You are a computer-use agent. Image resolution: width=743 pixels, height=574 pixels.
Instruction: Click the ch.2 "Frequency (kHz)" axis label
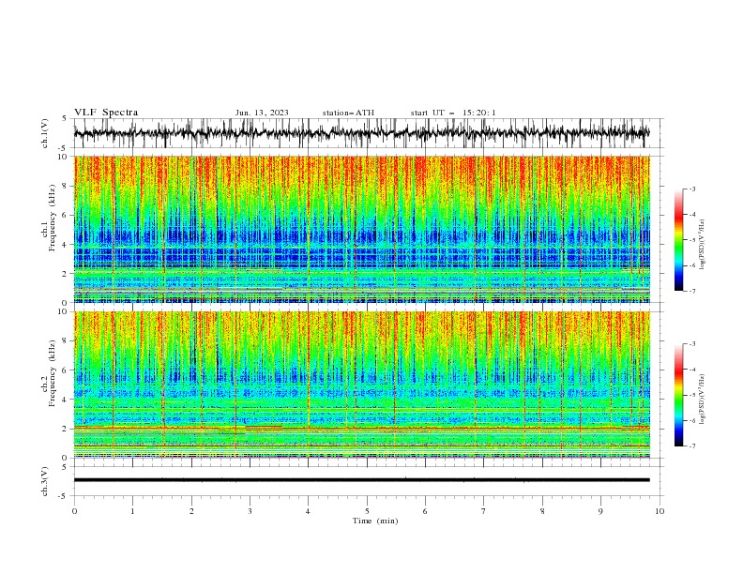tap(53, 373)
